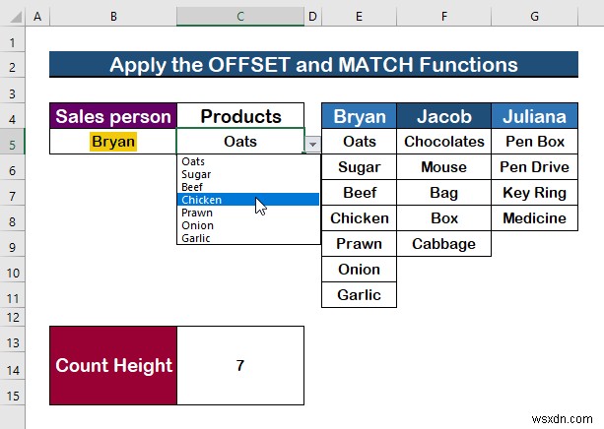Select the Chocolates cell under Jacob
The image size is (604, 429).
click(x=444, y=142)
